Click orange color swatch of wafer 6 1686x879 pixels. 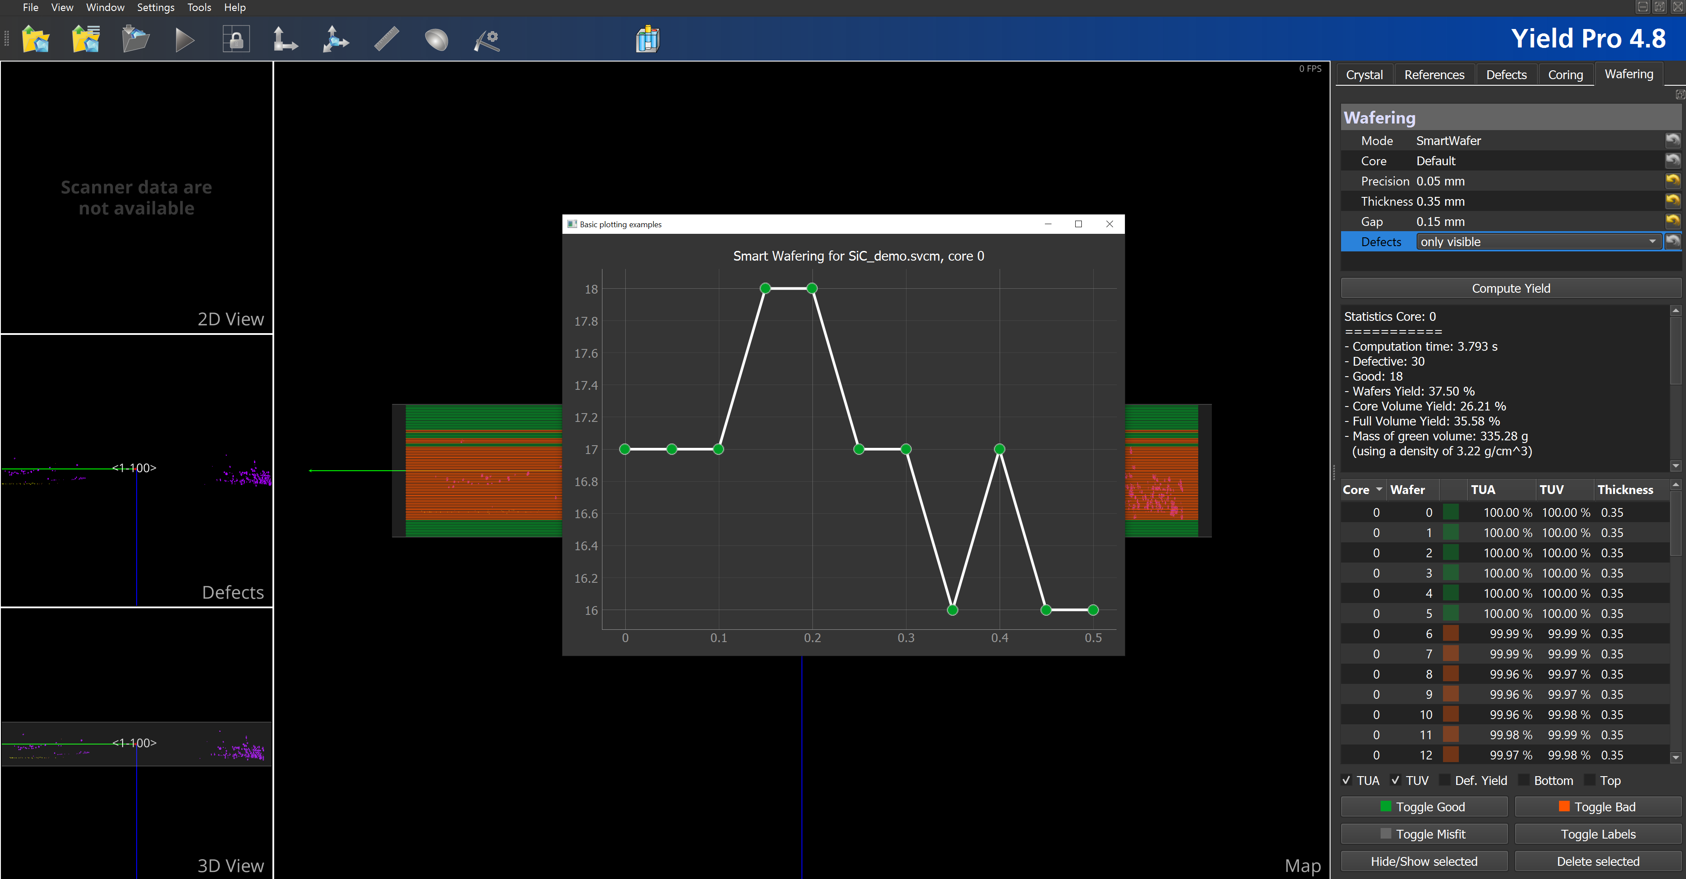click(x=1450, y=633)
